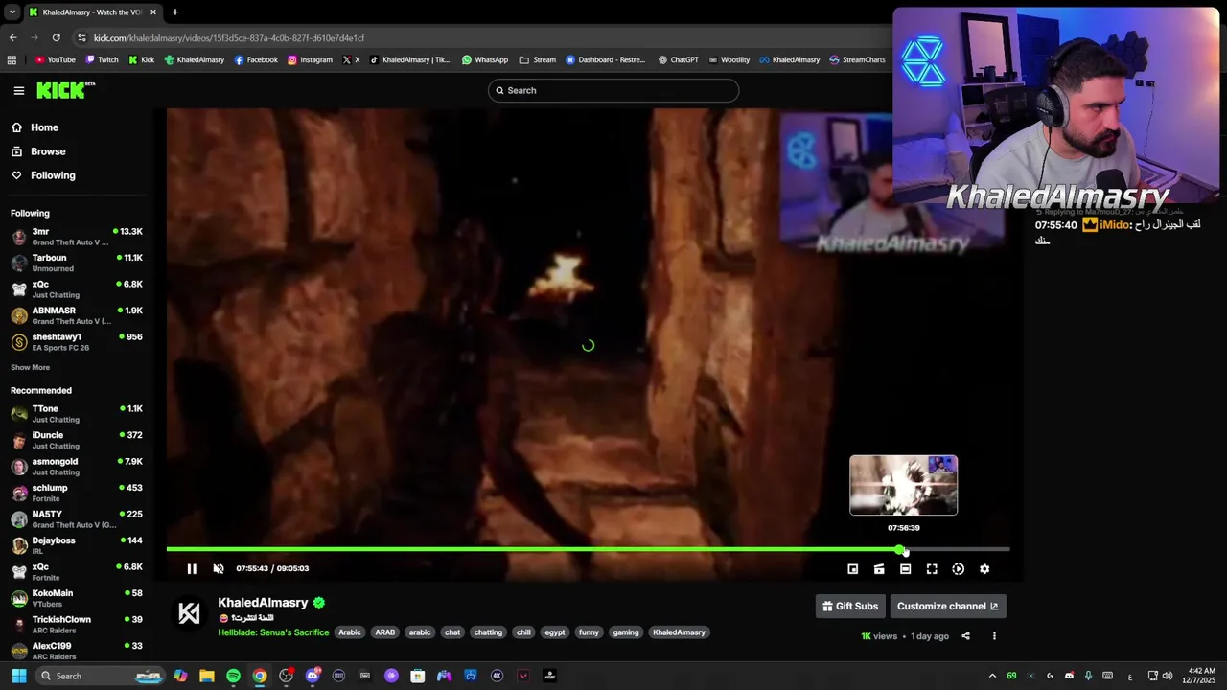
Task: Open the YouTube bookmark
Action: 55,59
